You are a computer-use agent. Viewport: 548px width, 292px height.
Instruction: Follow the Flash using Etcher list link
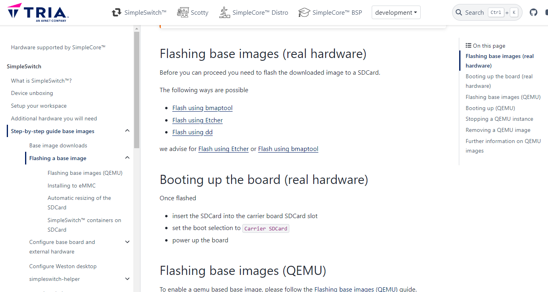pyautogui.click(x=197, y=120)
